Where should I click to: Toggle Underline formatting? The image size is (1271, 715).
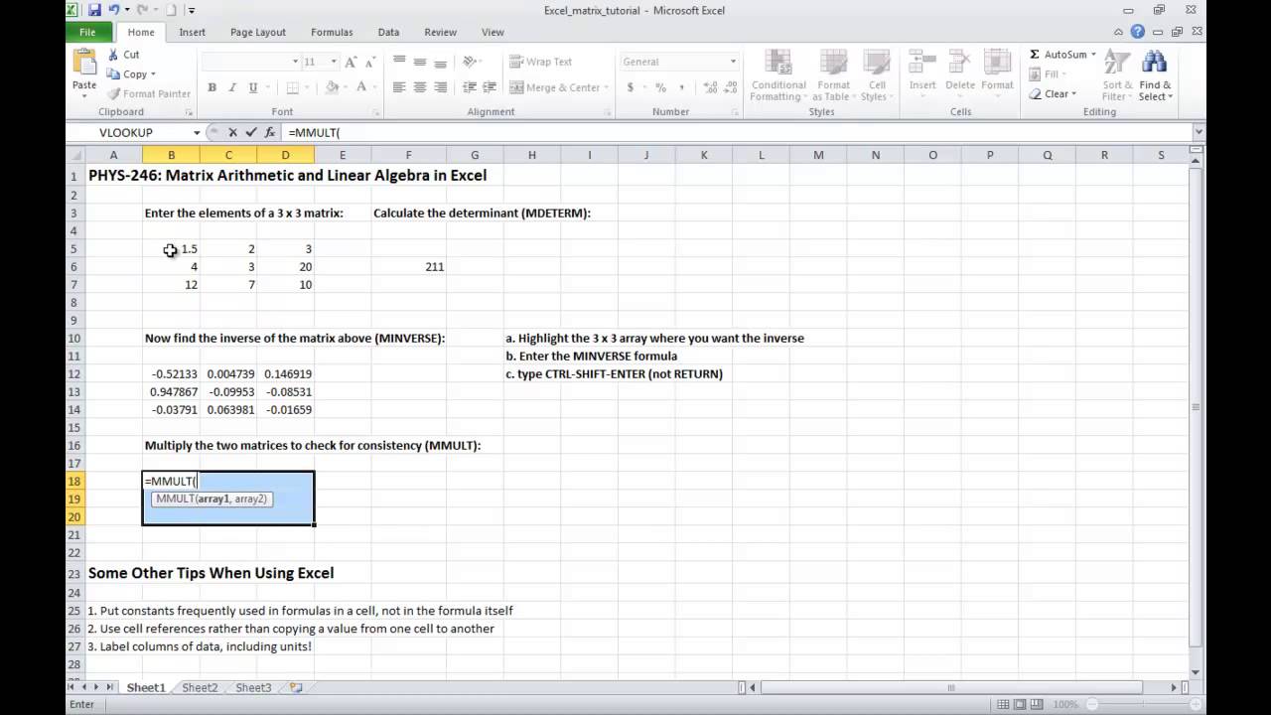coord(251,87)
